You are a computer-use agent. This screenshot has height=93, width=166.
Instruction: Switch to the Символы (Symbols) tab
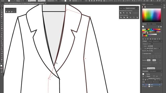154,24
